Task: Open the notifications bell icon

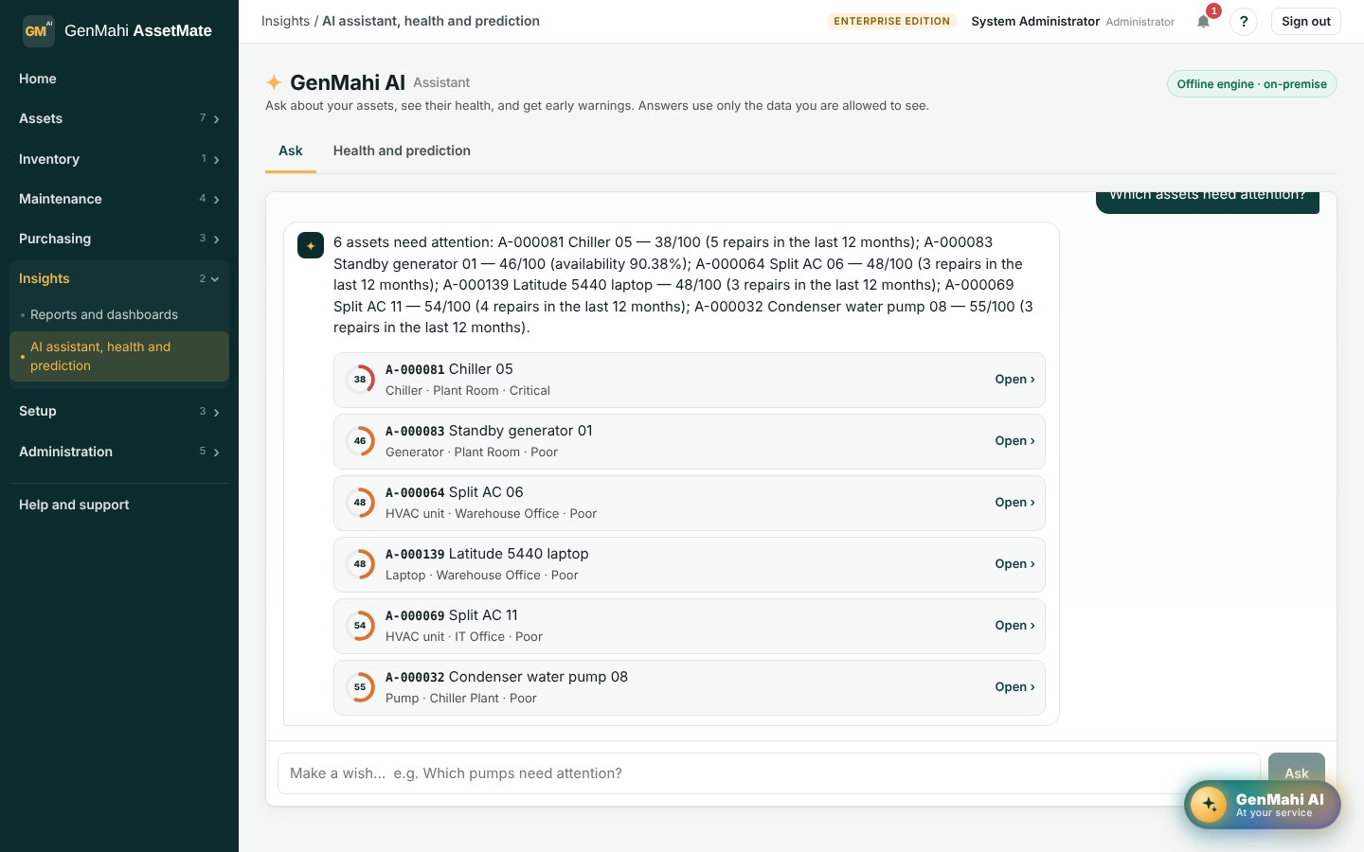Action: click(x=1203, y=21)
